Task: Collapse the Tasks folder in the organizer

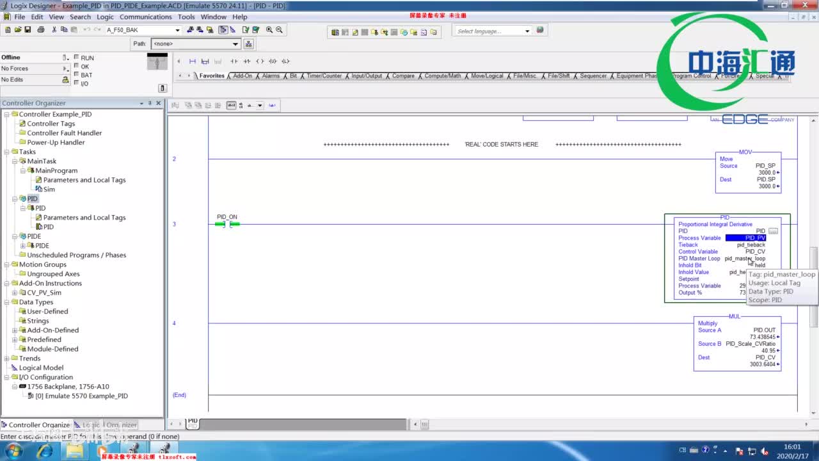Action: tap(6, 152)
